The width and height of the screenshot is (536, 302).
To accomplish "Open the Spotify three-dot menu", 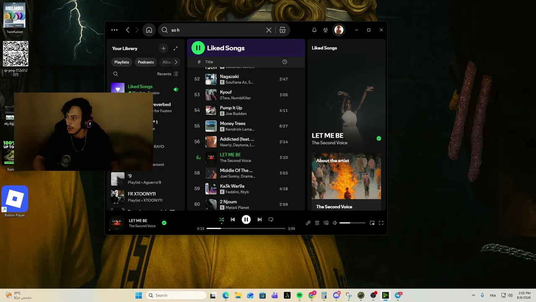I will (x=114, y=30).
